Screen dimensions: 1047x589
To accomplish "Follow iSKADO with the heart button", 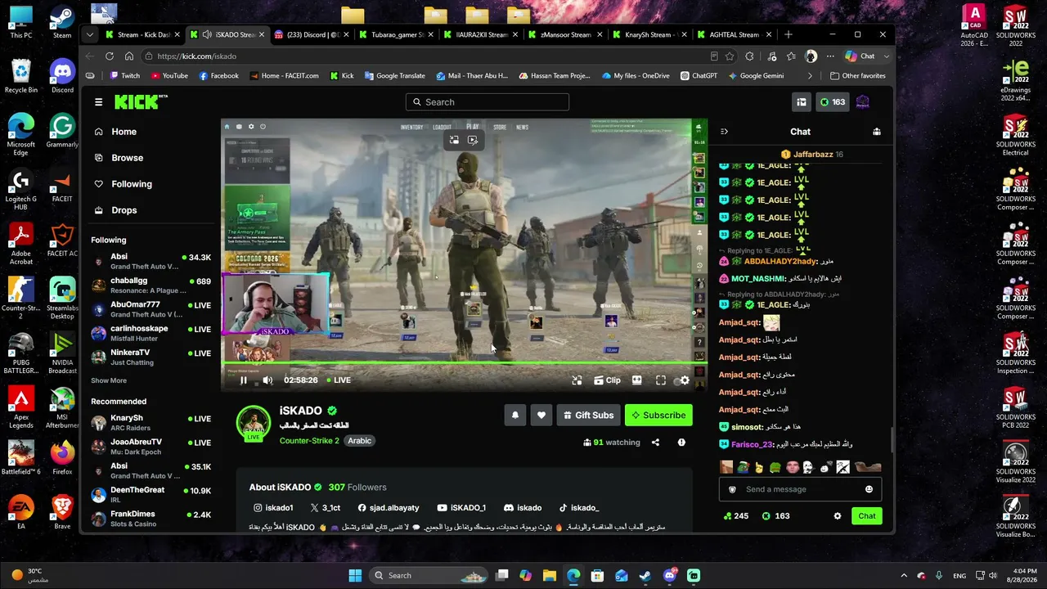I will tap(541, 416).
